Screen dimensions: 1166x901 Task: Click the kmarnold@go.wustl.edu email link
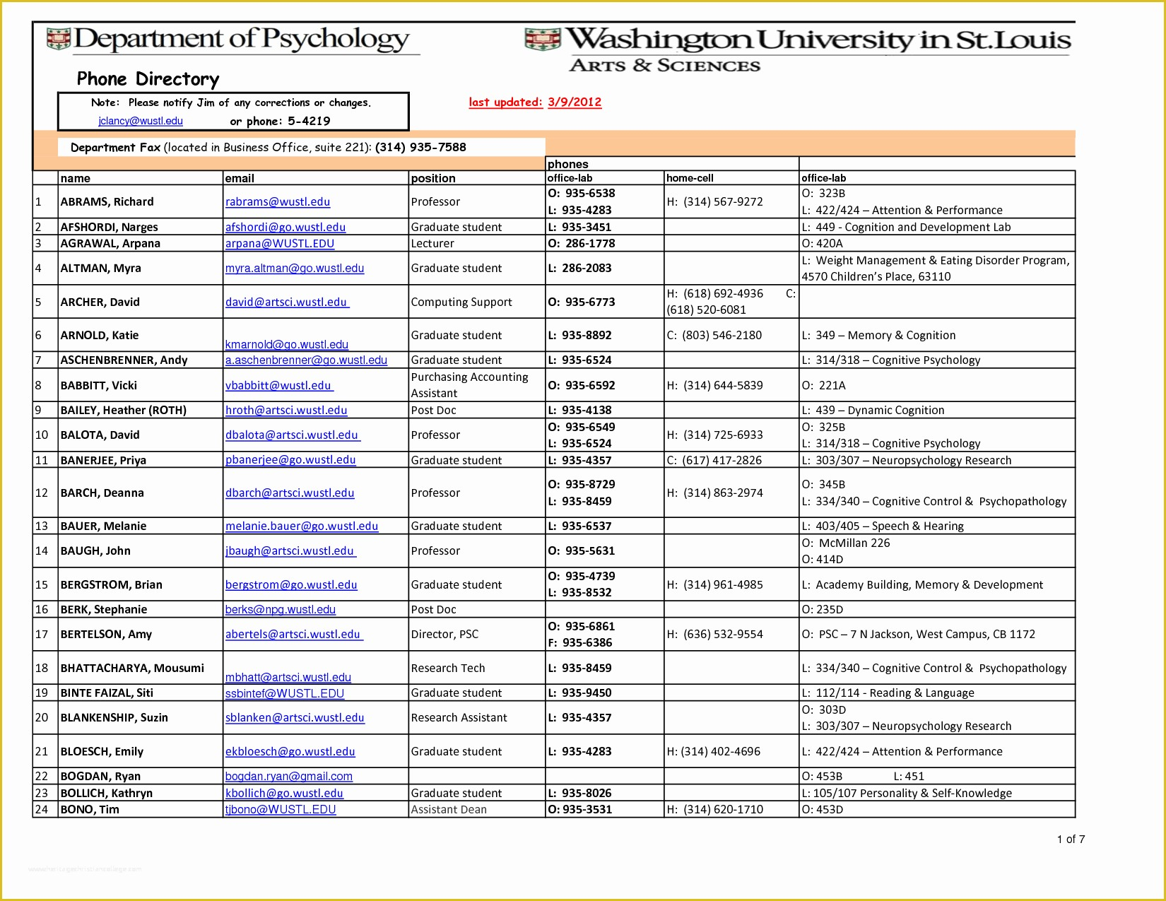pyautogui.click(x=287, y=344)
